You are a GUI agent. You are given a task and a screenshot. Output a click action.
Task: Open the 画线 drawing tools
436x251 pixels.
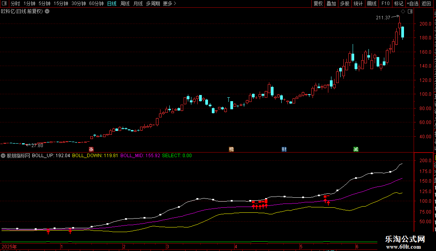click(372, 3)
